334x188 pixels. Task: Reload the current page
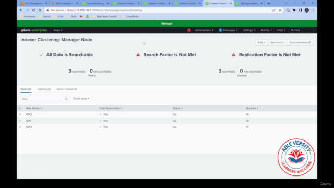(x=33, y=10)
